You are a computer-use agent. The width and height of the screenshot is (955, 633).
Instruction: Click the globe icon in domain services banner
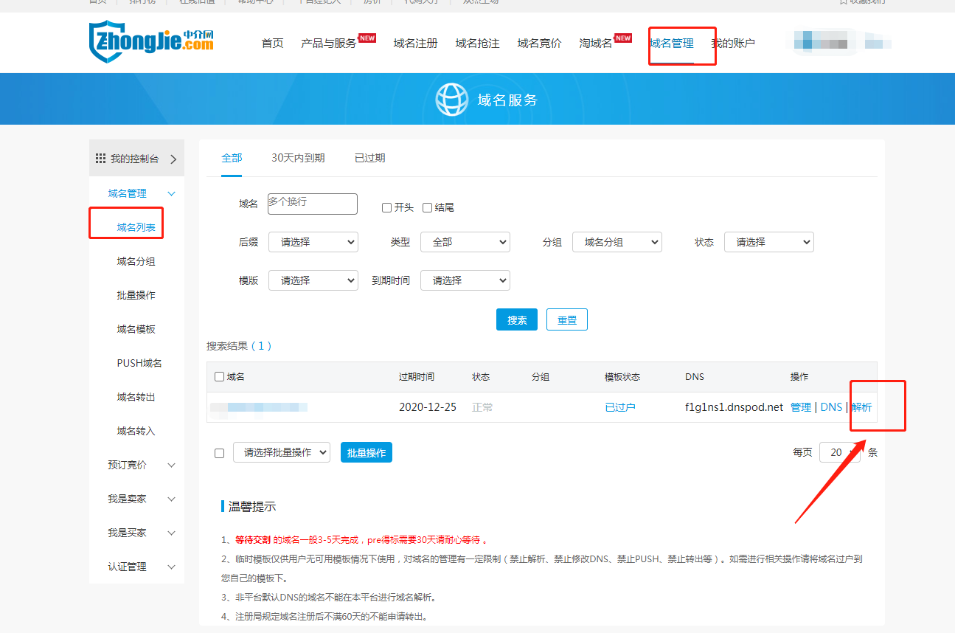(451, 100)
